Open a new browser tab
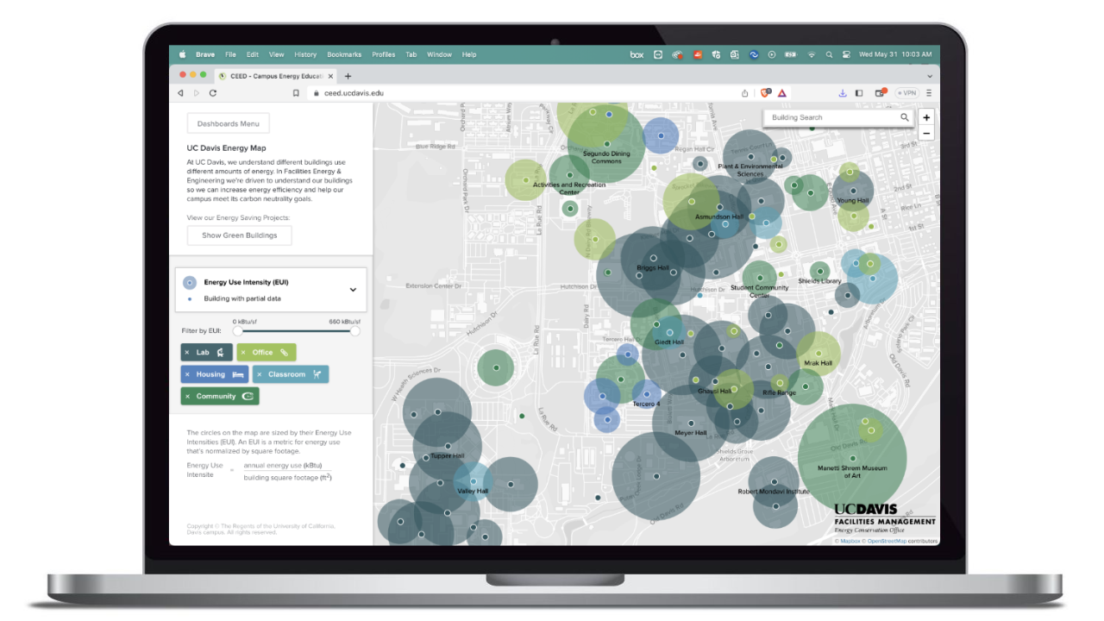 tap(348, 76)
